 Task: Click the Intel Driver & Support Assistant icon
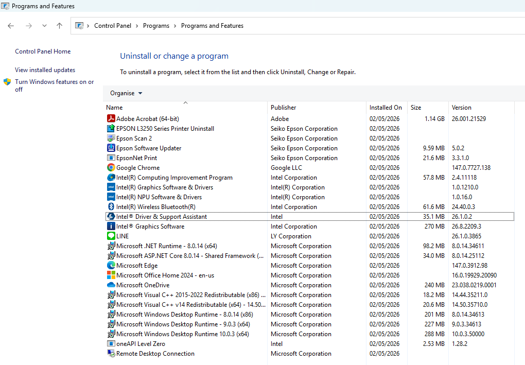click(x=111, y=216)
